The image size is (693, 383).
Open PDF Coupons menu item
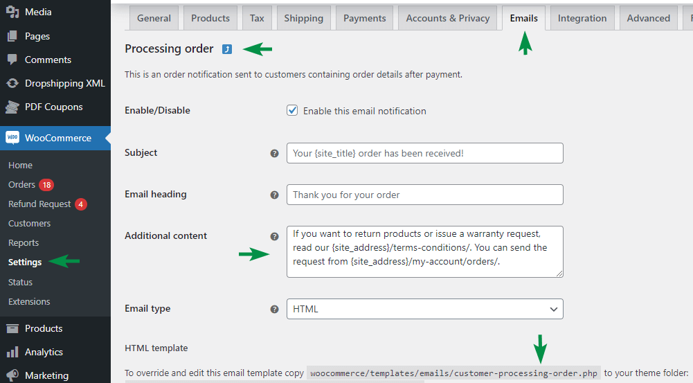coord(55,107)
